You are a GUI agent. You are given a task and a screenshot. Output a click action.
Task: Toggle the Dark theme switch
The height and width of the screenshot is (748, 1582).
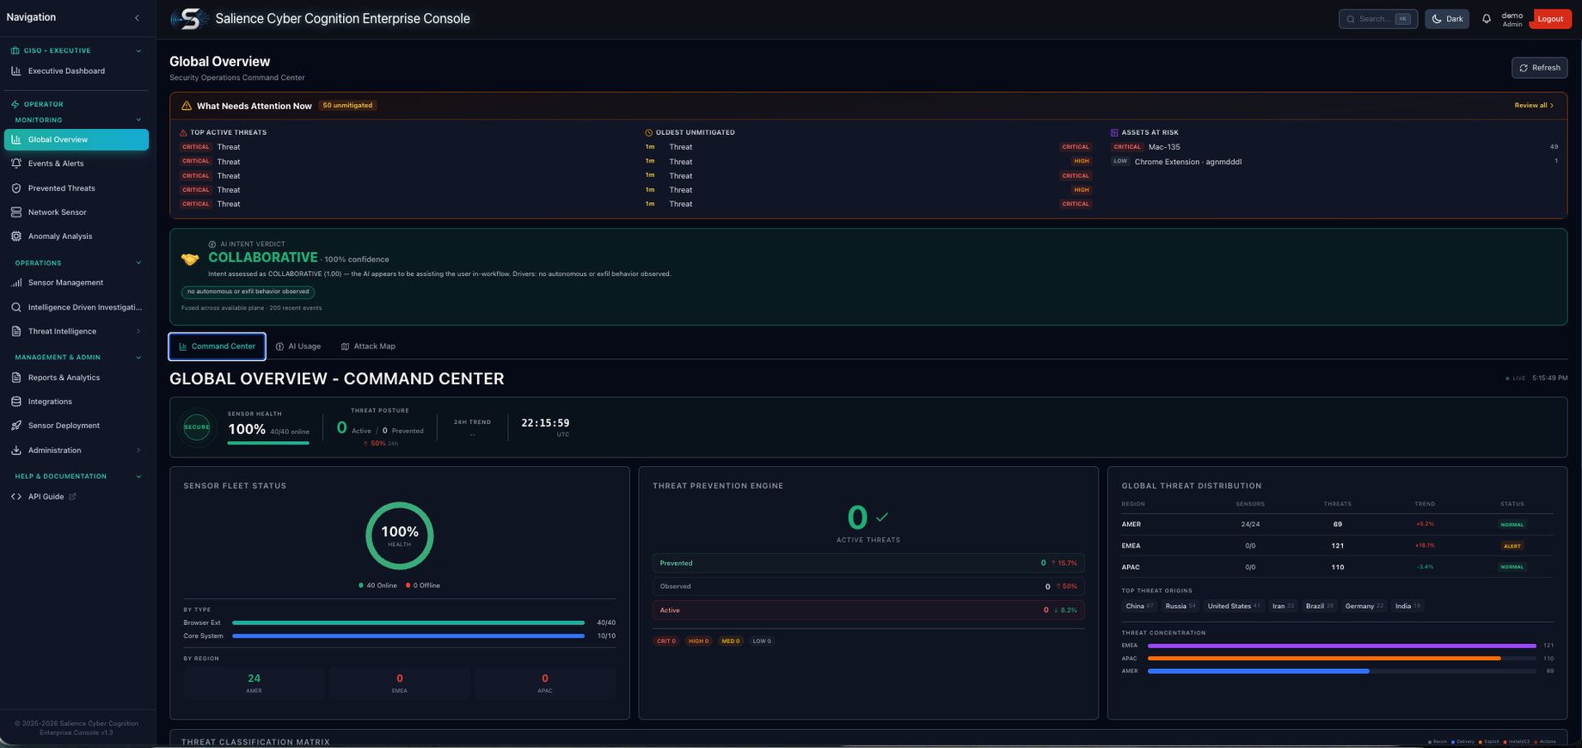[x=1447, y=19]
